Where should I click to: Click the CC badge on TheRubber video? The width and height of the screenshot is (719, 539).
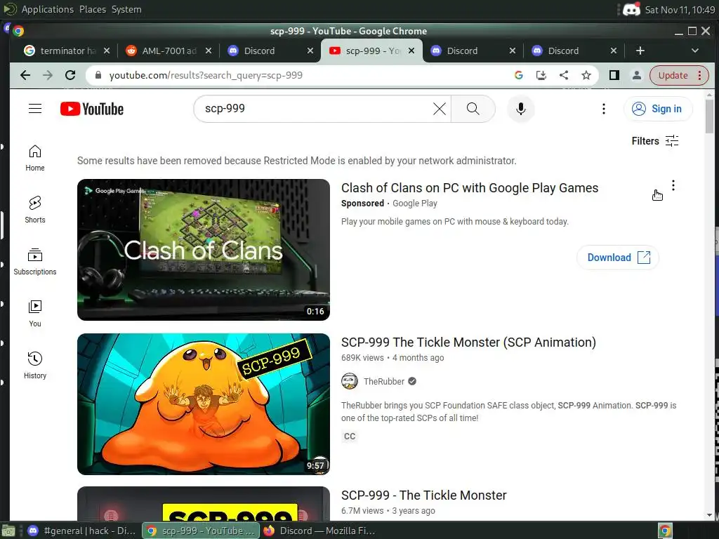(350, 437)
